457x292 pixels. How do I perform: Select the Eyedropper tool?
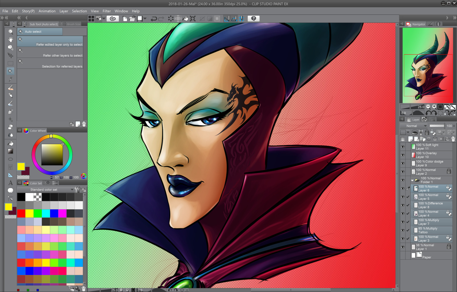coord(11,79)
